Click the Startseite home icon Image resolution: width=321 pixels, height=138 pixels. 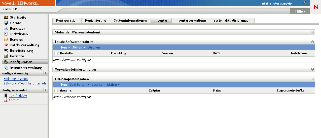pyautogui.click(x=6, y=17)
